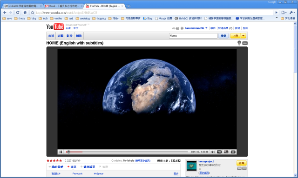Screen dimensions: 298x178
Task: Toggle lights-off with lightbulb icon
Action: 239,43
